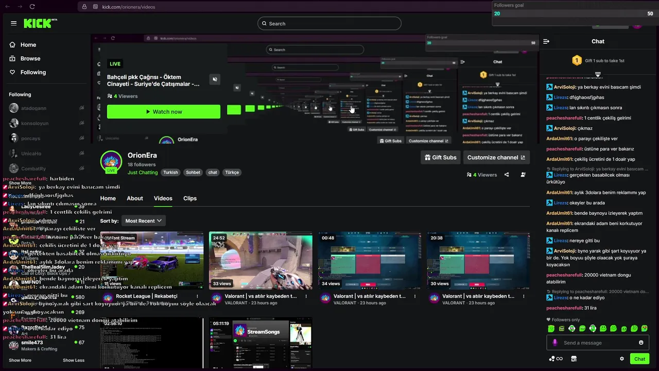Open options menu for 30 views Valorant video
This screenshot has width=659, height=371.
(x=524, y=297)
